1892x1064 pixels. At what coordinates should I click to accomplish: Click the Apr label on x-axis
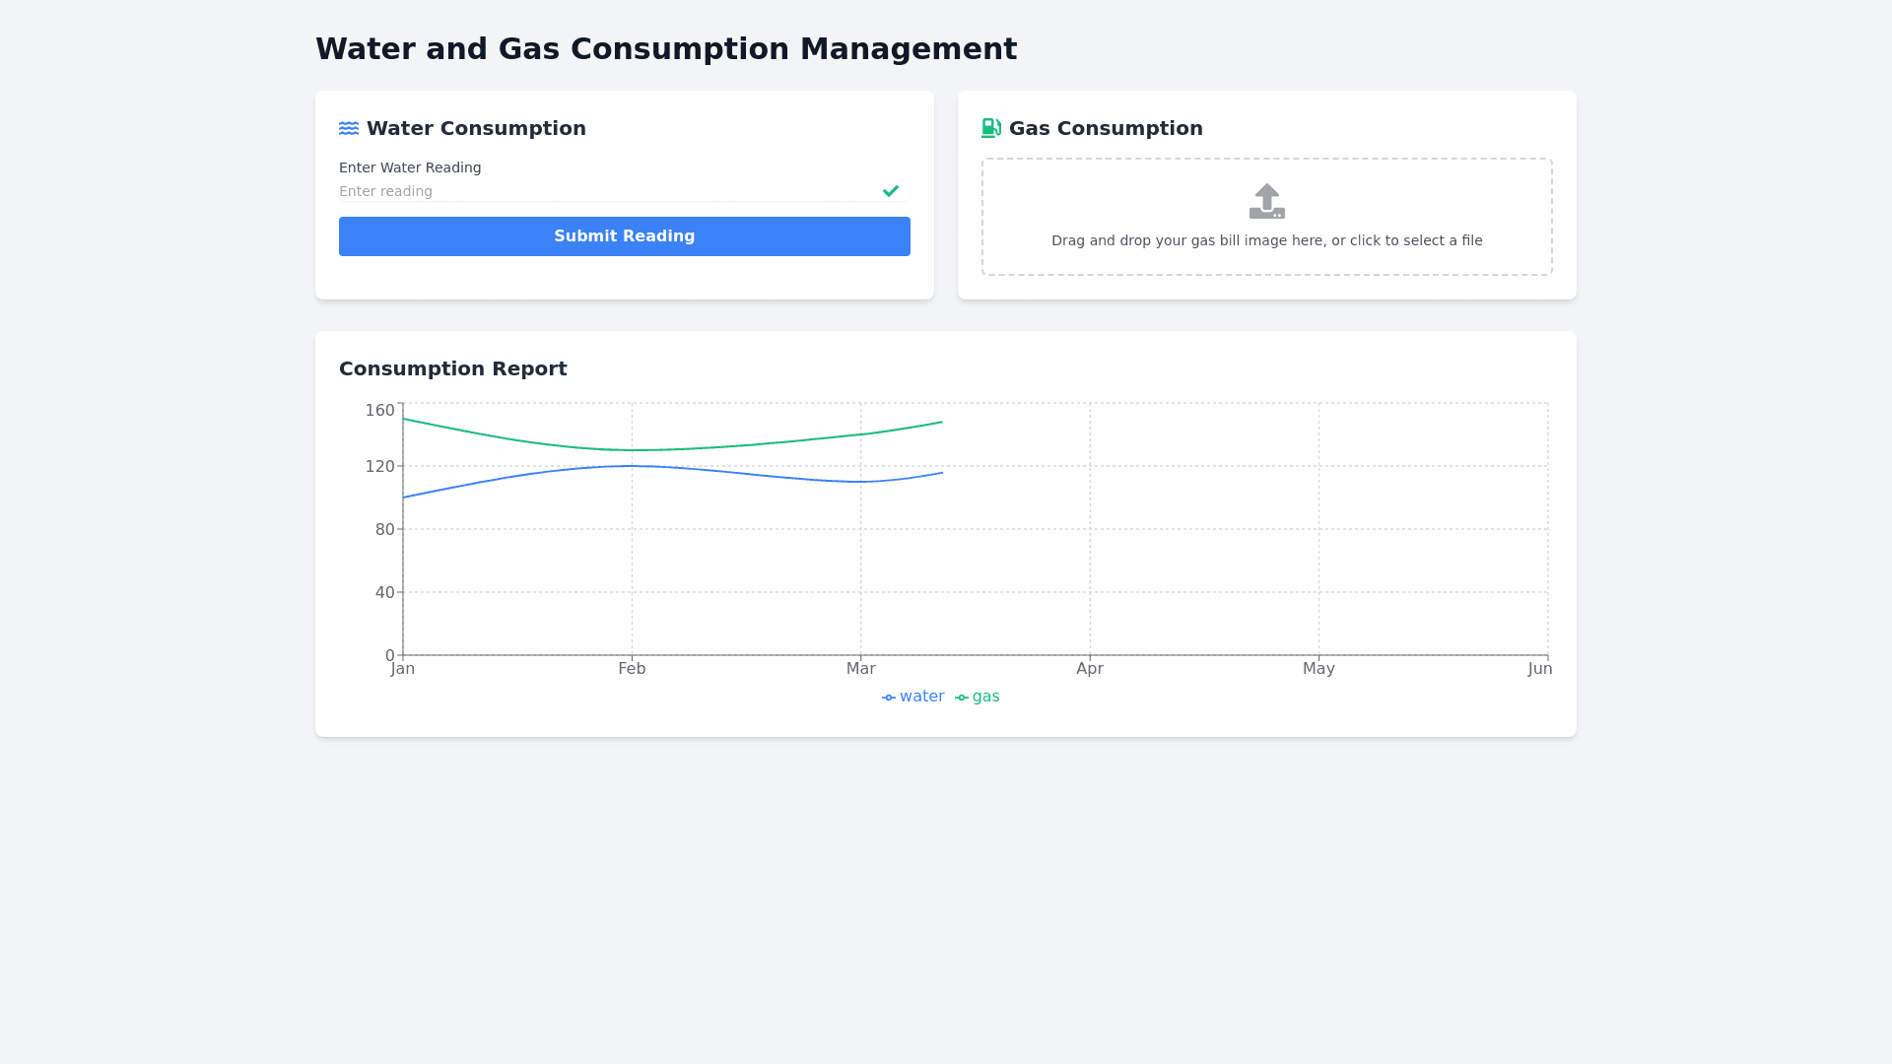[1090, 669]
